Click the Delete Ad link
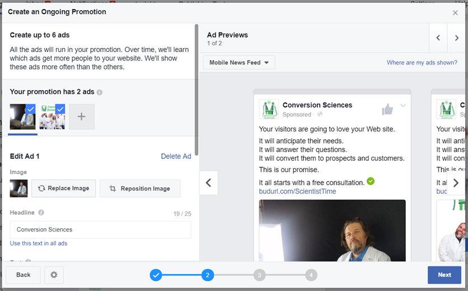This screenshot has height=291, width=468. point(176,156)
